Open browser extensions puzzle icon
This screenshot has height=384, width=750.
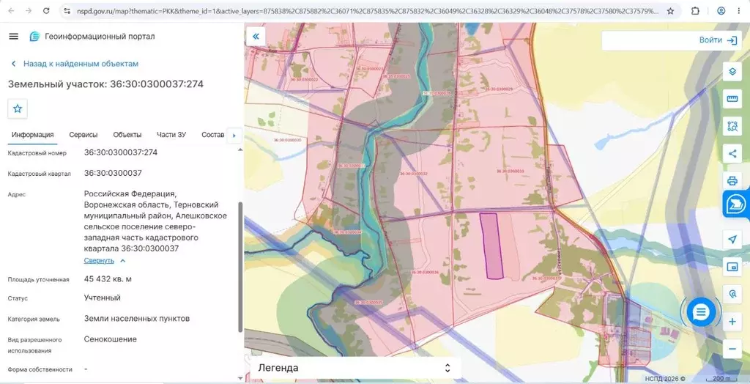click(x=696, y=10)
